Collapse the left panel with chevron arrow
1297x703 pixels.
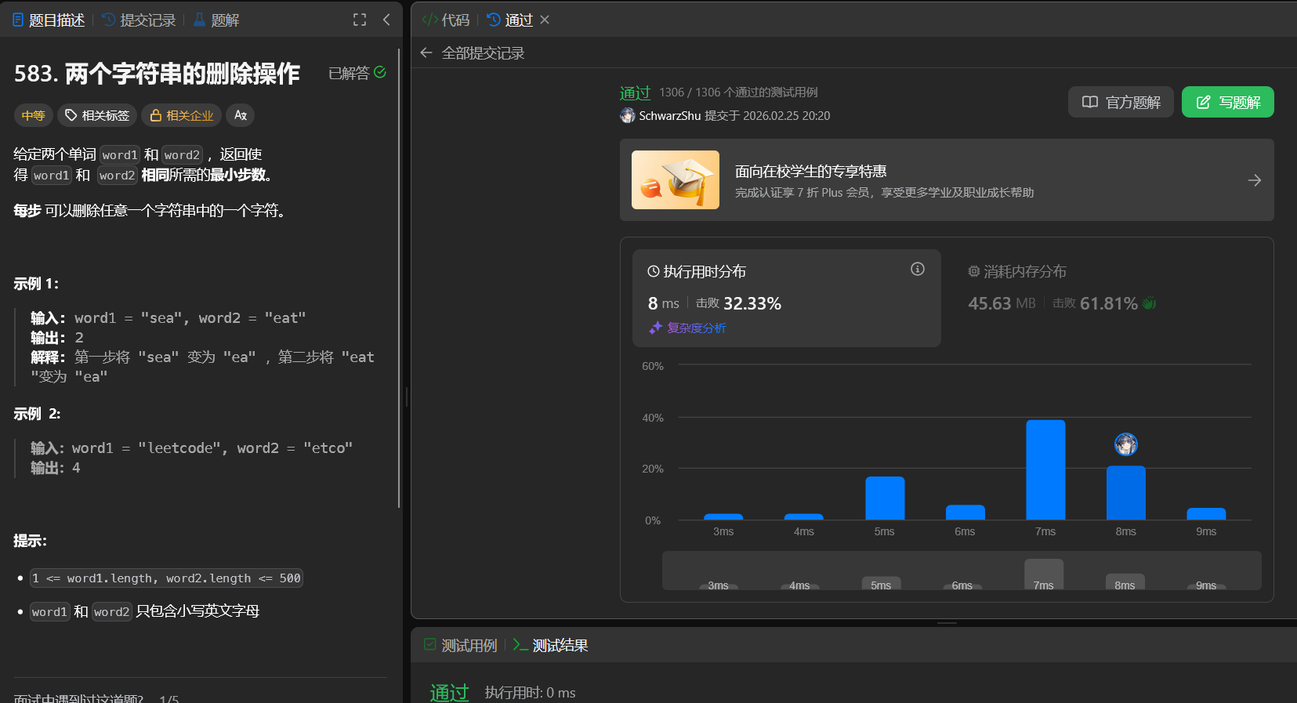386,20
